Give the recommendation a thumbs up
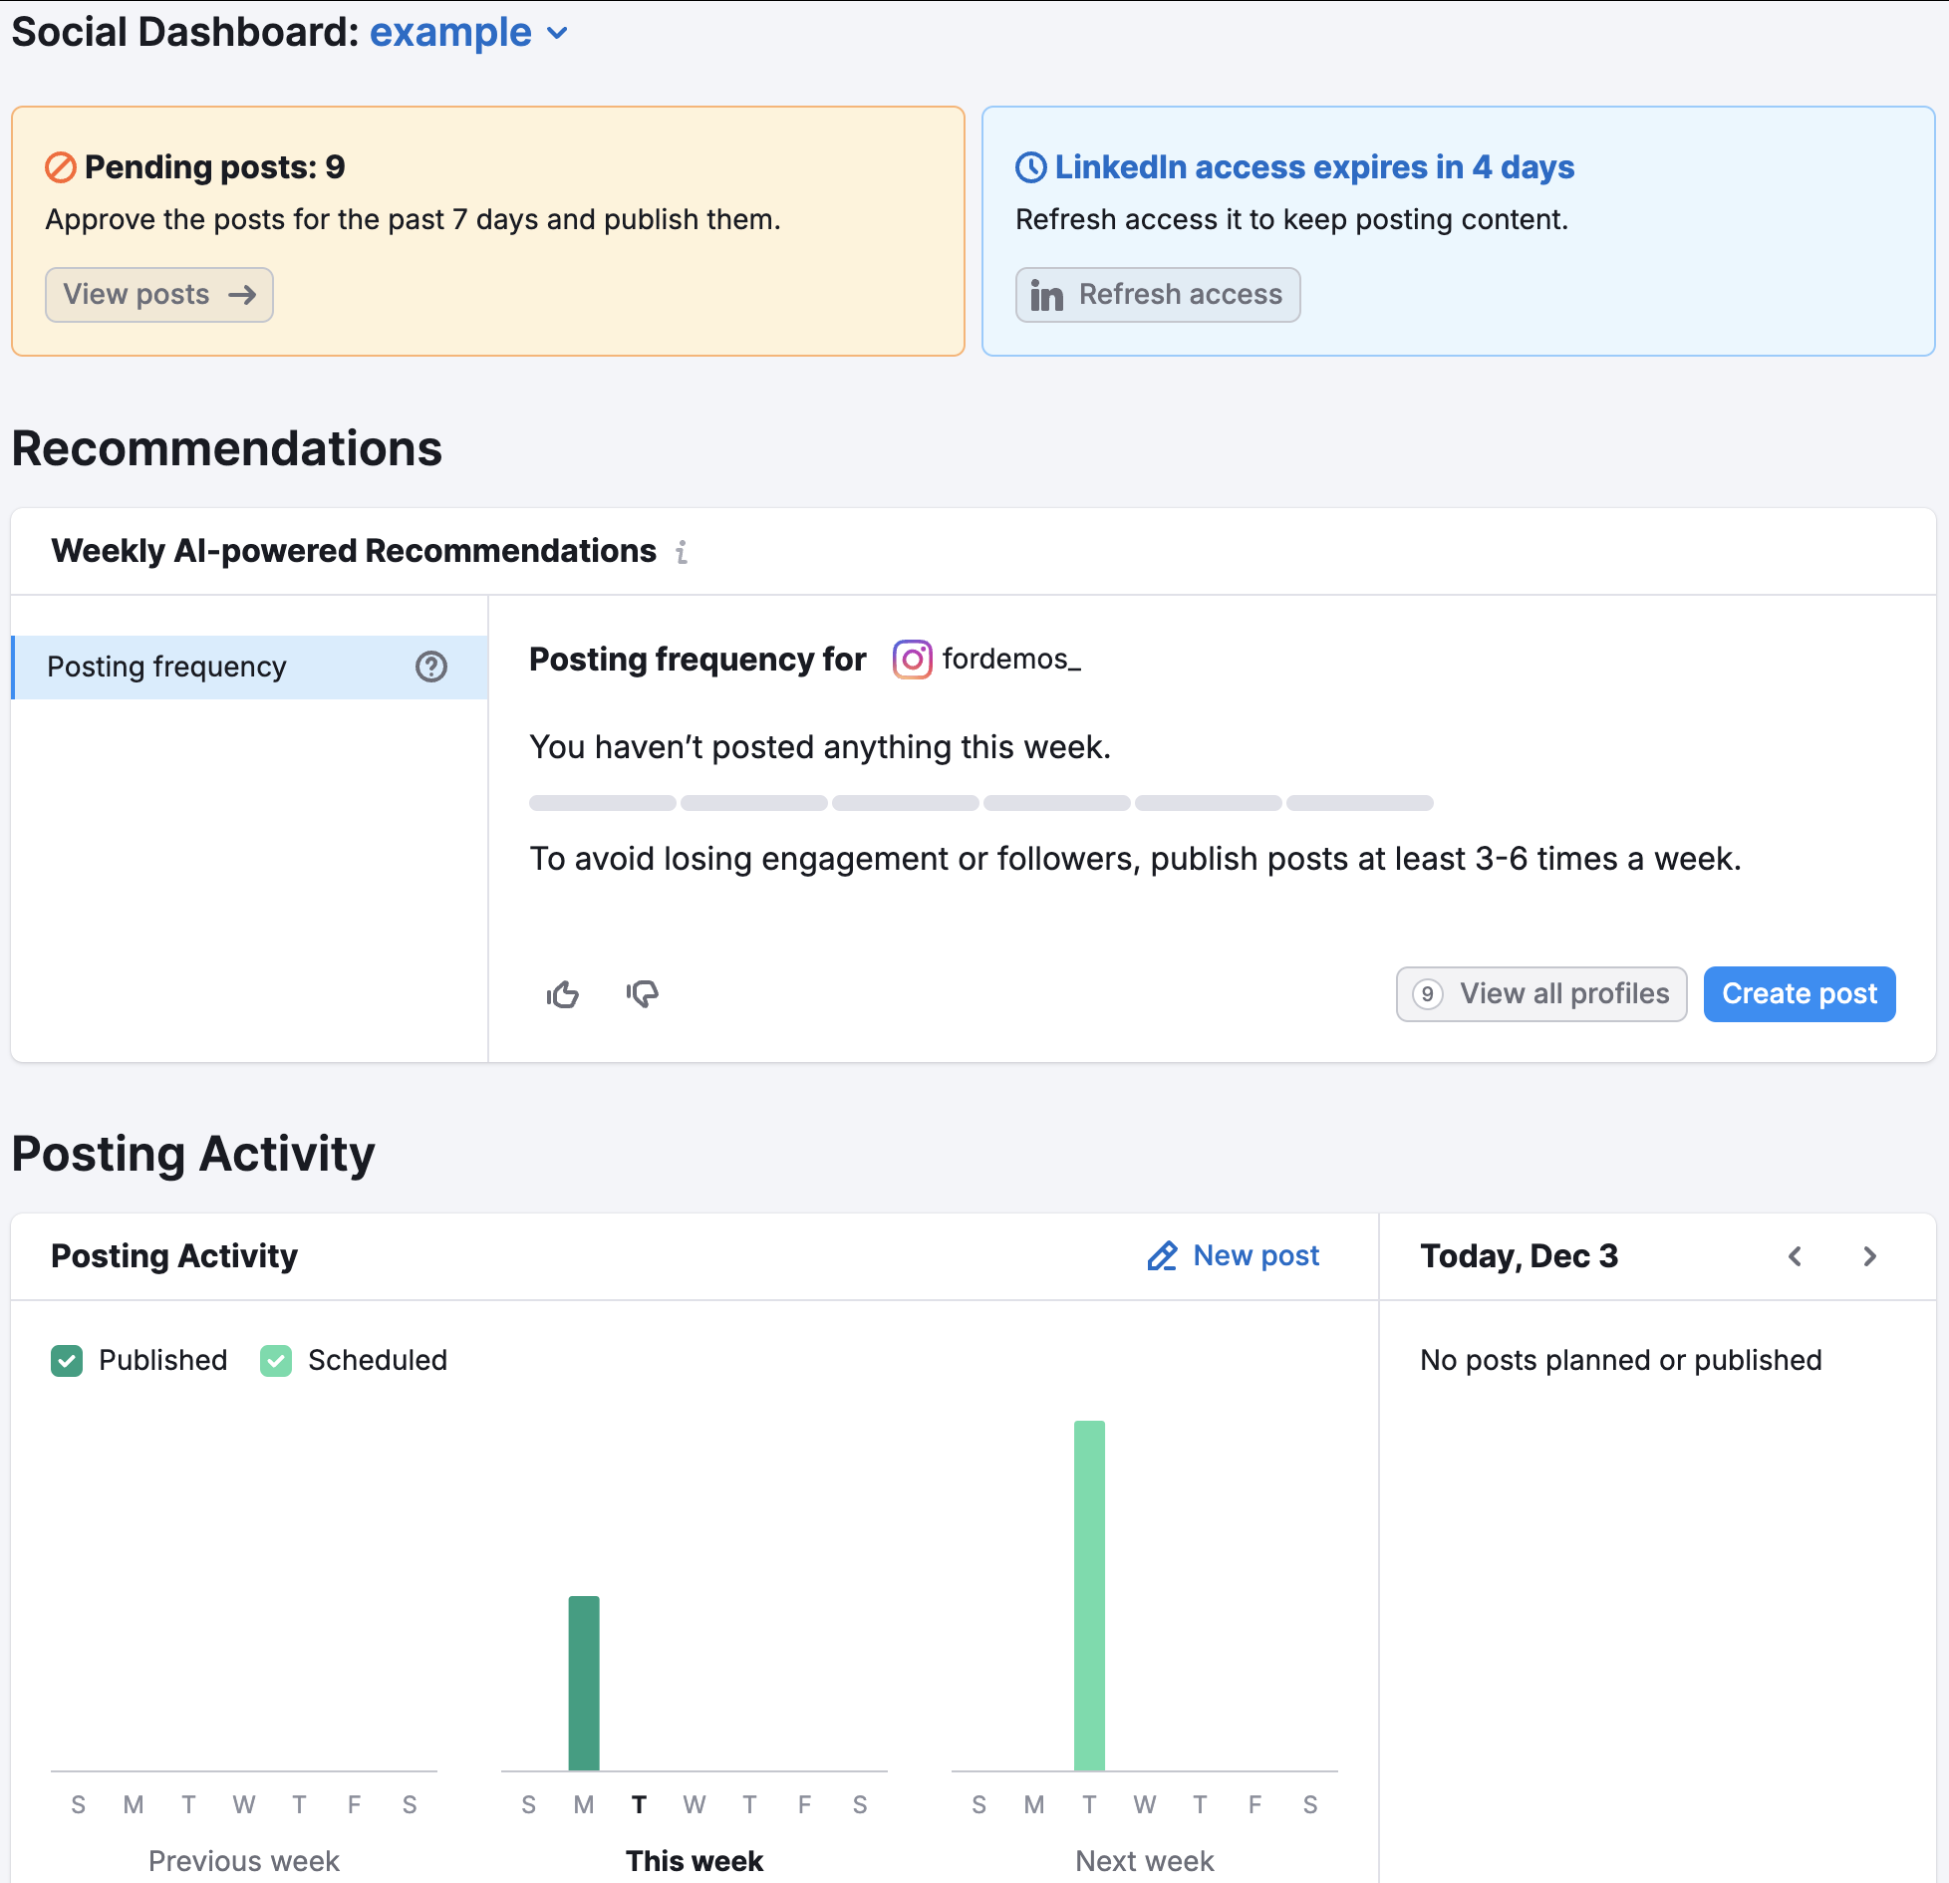The image size is (1949, 1883). tap(563, 994)
